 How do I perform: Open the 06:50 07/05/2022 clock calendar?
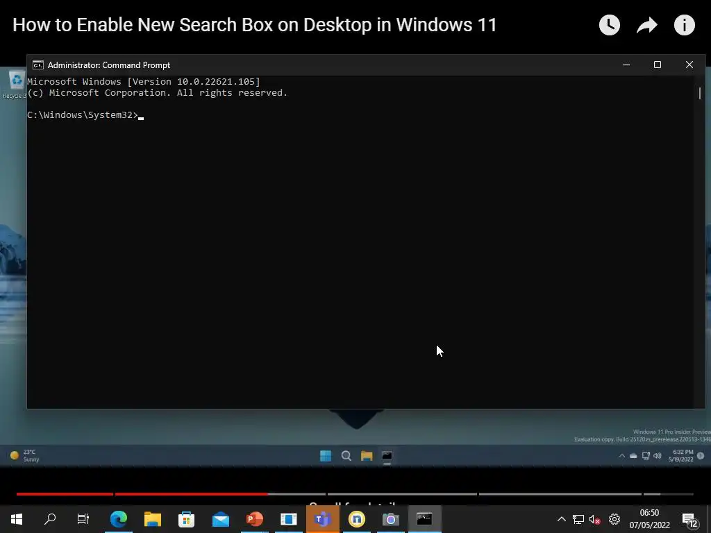tap(649, 519)
